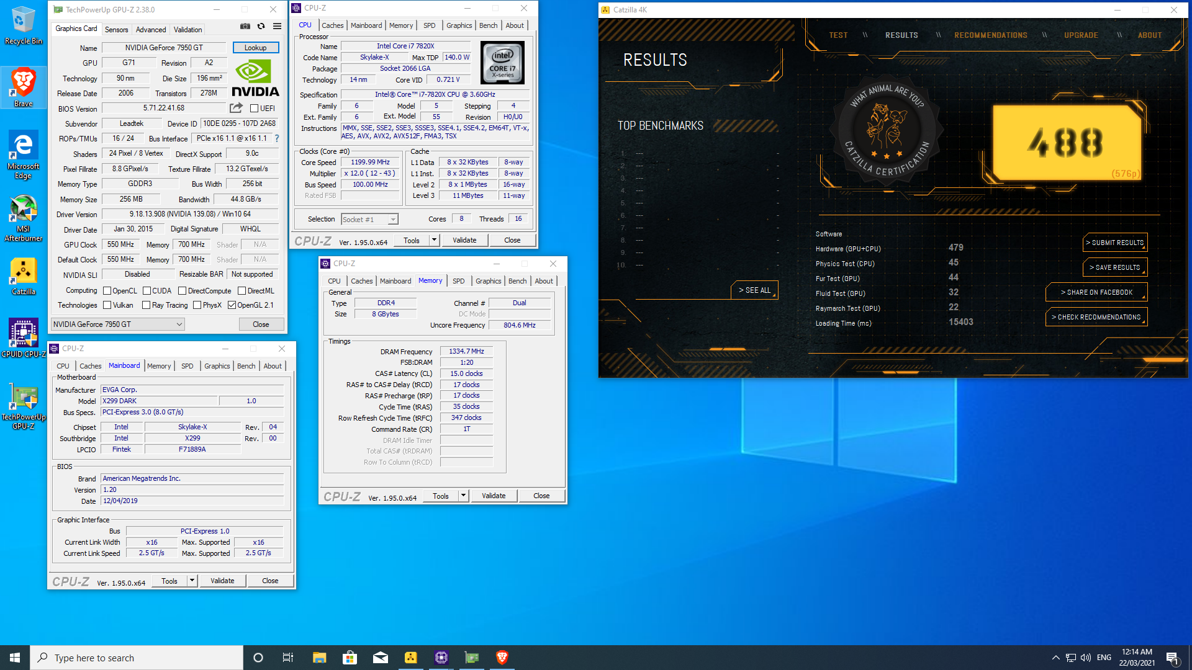
Task: Click the GPU-Z refresh icon
Action: [261, 26]
